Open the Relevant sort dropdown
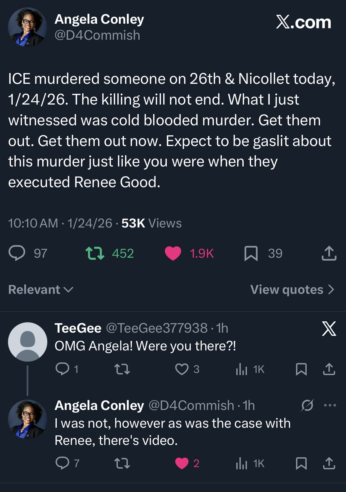The image size is (346, 492). tap(41, 290)
